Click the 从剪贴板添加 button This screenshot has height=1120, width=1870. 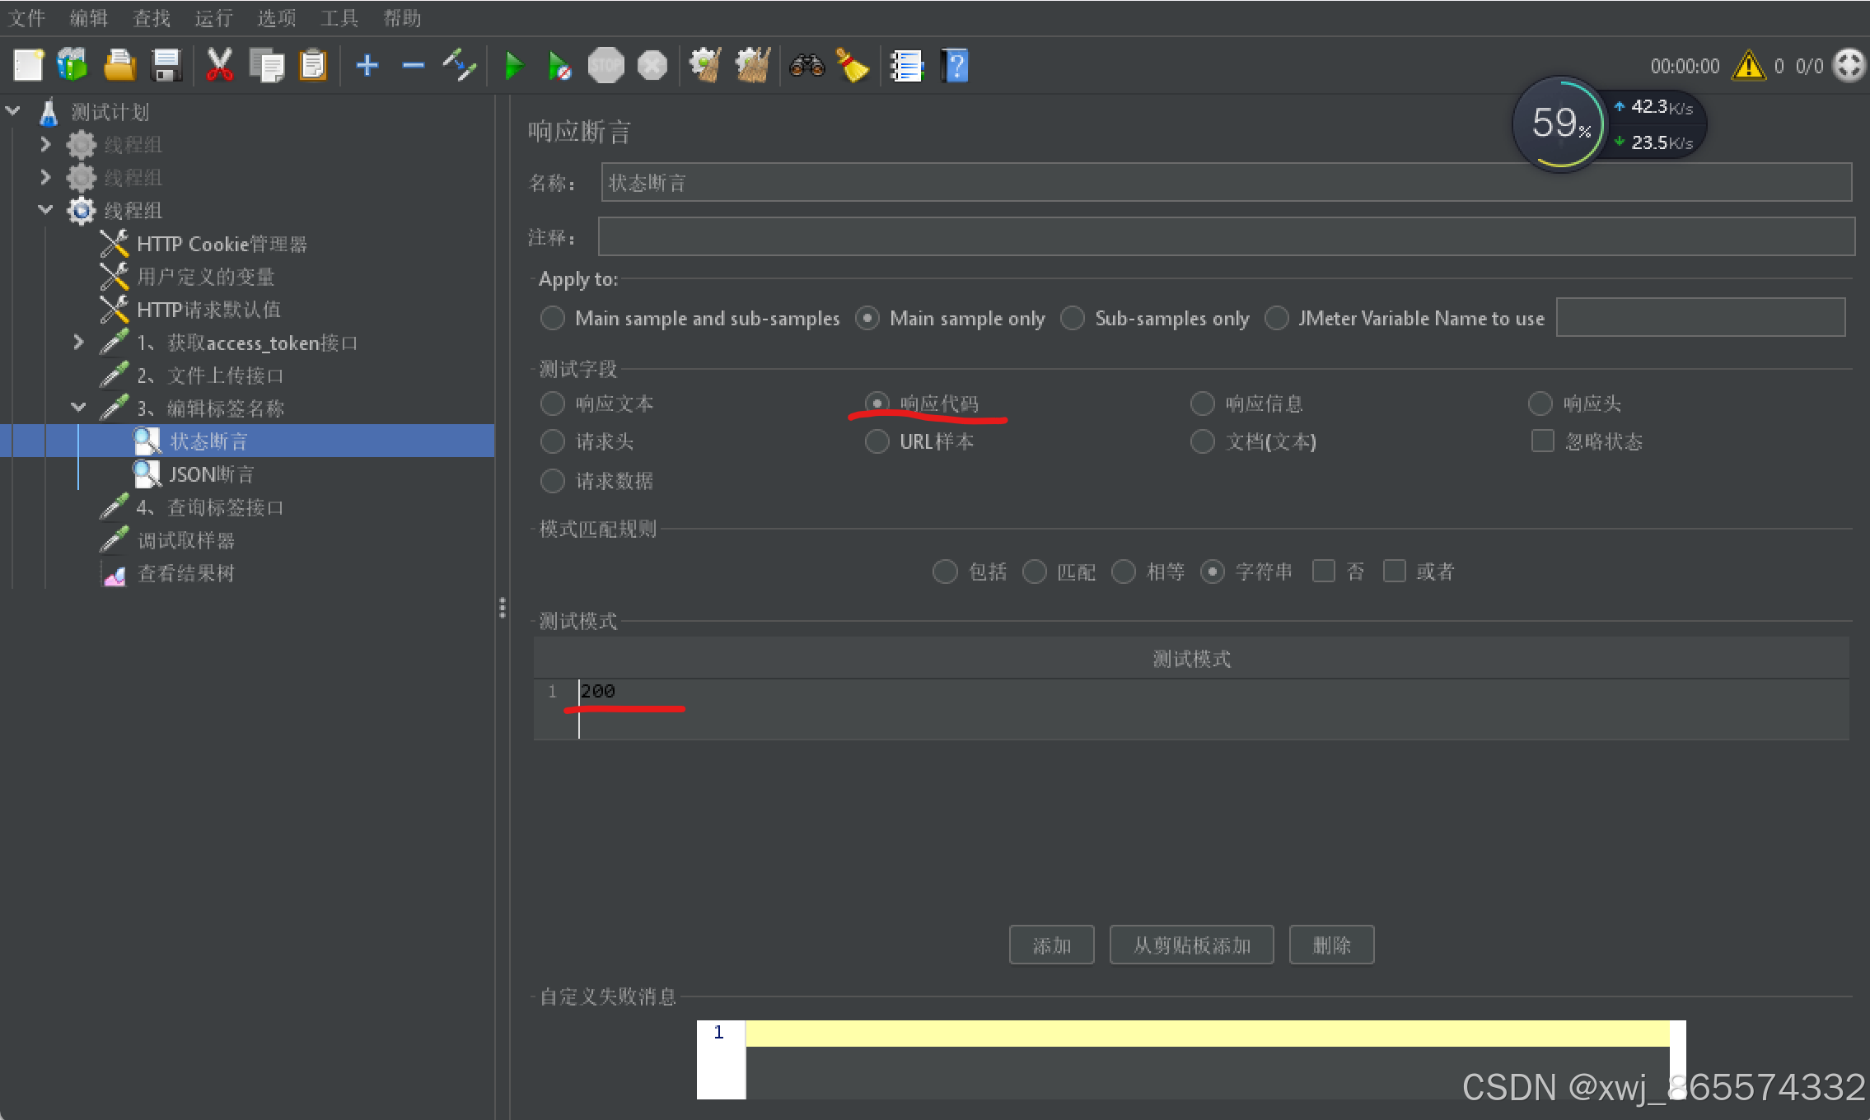pyautogui.click(x=1191, y=945)
